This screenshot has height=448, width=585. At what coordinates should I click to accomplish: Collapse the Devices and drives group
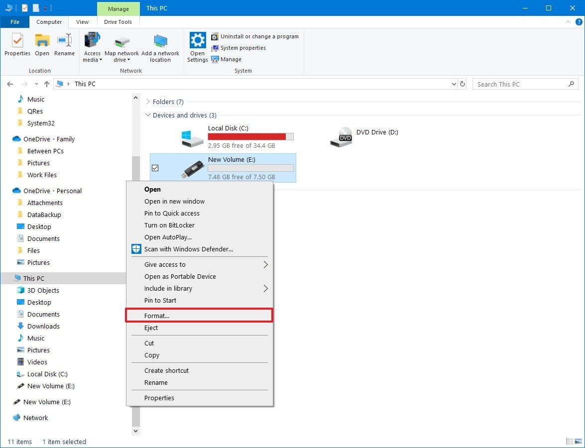coord(148,115)
